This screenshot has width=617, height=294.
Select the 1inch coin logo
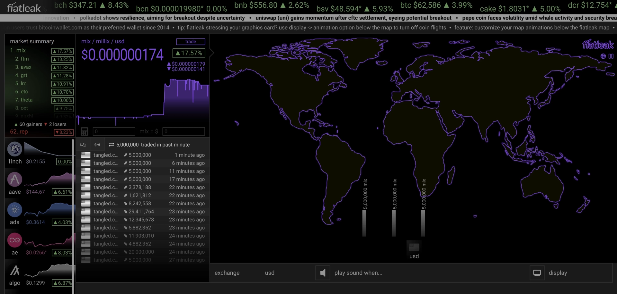coord(15,149)
